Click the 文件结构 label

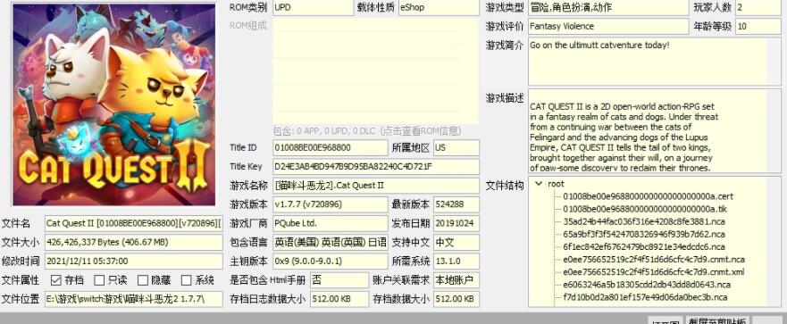(x=505, y=185)
